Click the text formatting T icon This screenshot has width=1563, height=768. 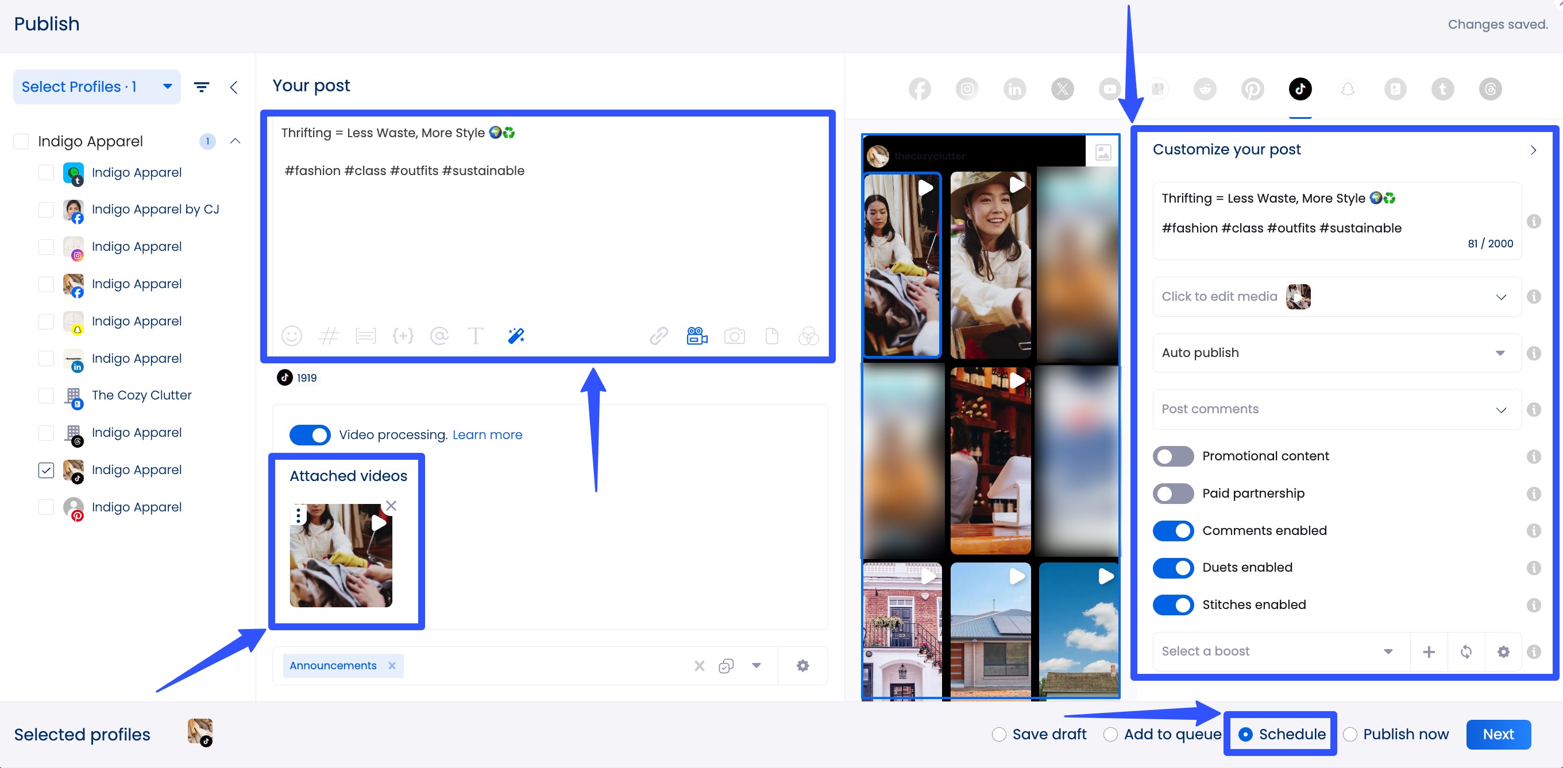point(476,336)
